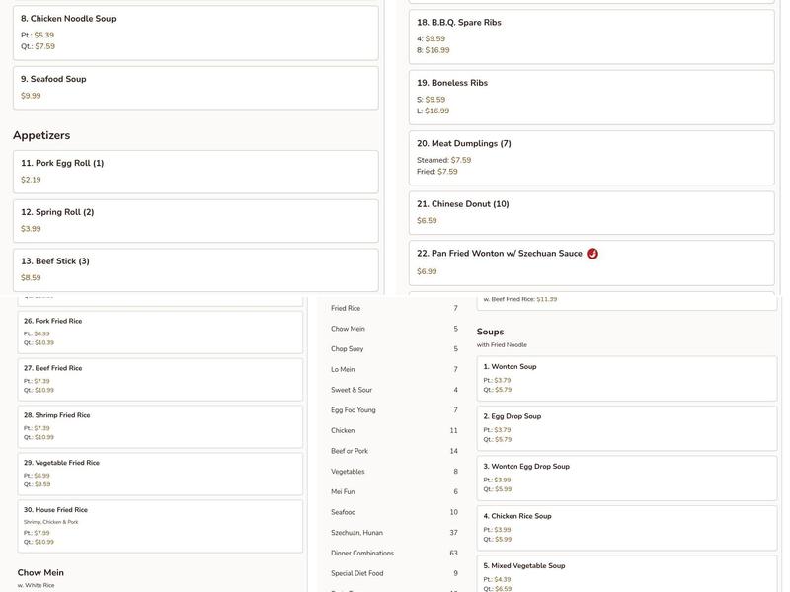Choose Spring Roll (2) from appetizers

196,221
